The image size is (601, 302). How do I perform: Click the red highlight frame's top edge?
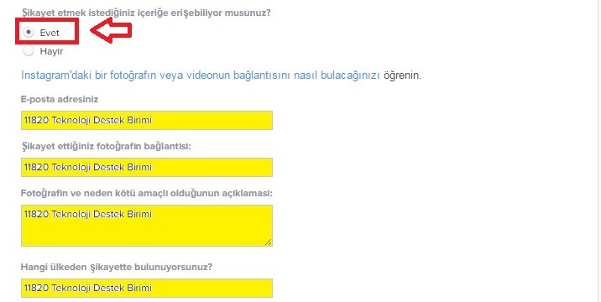[x=47, y=19]
